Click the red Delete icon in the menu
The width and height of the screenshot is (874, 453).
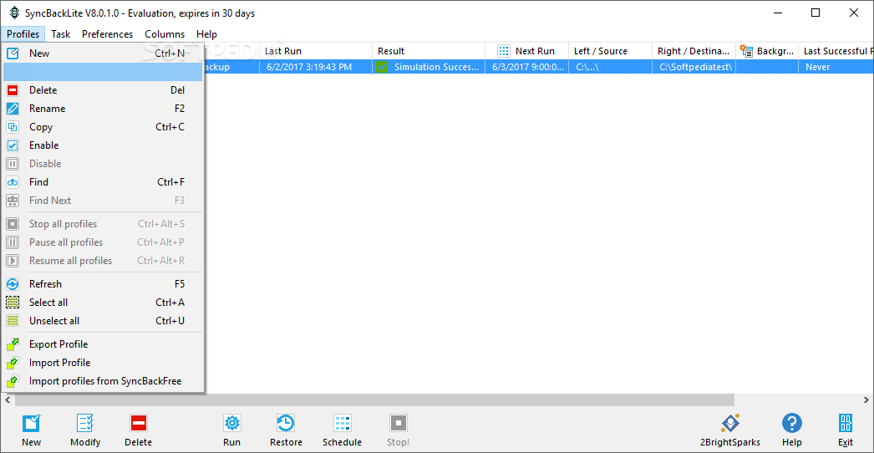[13, 90]
